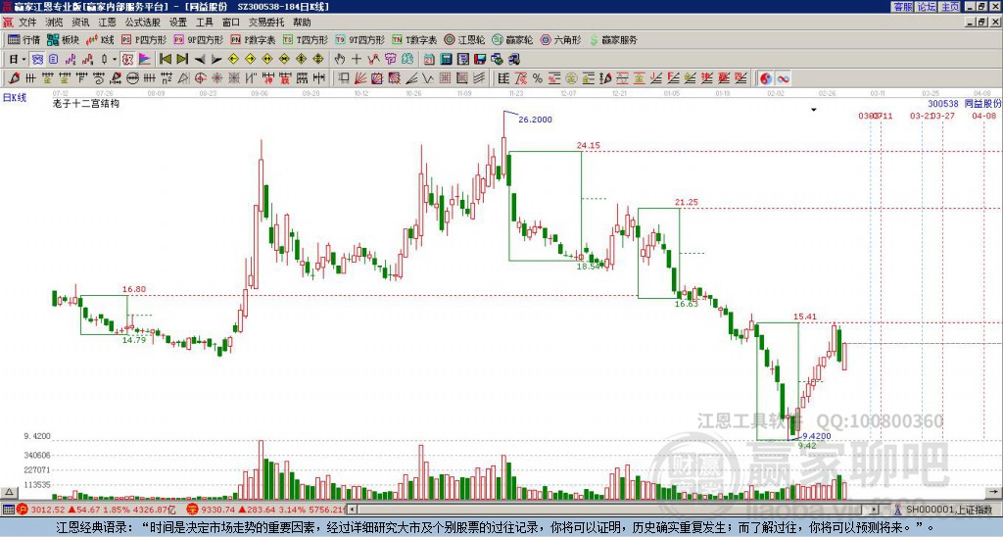Click stock code 300538 label

943,103
